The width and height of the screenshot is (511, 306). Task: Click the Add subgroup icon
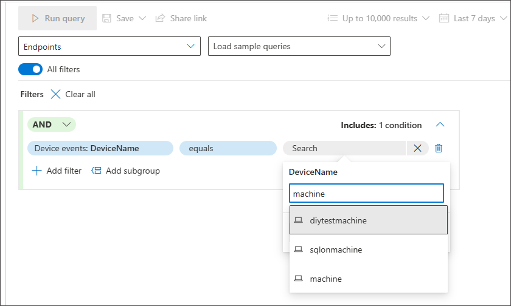[96, 171]
